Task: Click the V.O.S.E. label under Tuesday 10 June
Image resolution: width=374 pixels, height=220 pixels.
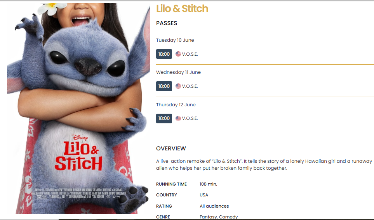Action: [190, 54]
